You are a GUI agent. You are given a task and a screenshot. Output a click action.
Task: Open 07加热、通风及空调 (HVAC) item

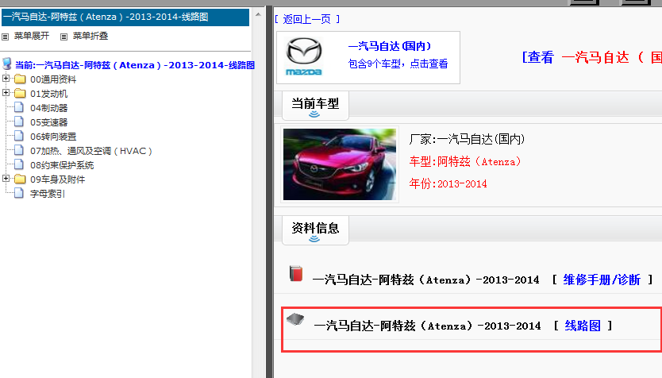[x=90, y=151]
